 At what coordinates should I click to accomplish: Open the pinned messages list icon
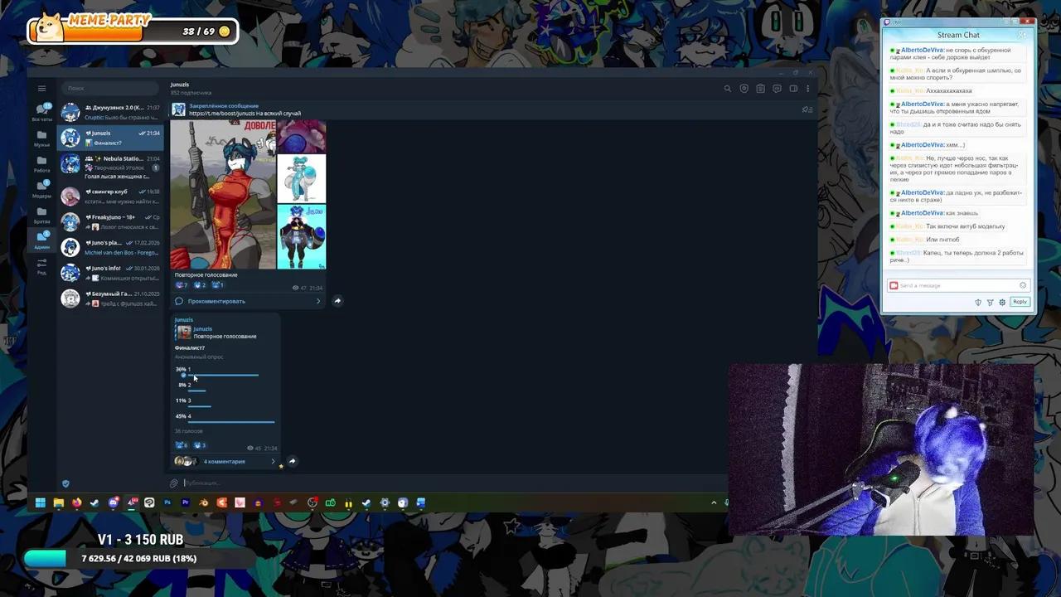coord(807,109)
